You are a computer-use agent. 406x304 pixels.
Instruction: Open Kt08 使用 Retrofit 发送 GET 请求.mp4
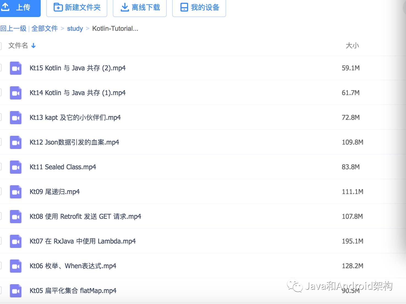(85, 217)
